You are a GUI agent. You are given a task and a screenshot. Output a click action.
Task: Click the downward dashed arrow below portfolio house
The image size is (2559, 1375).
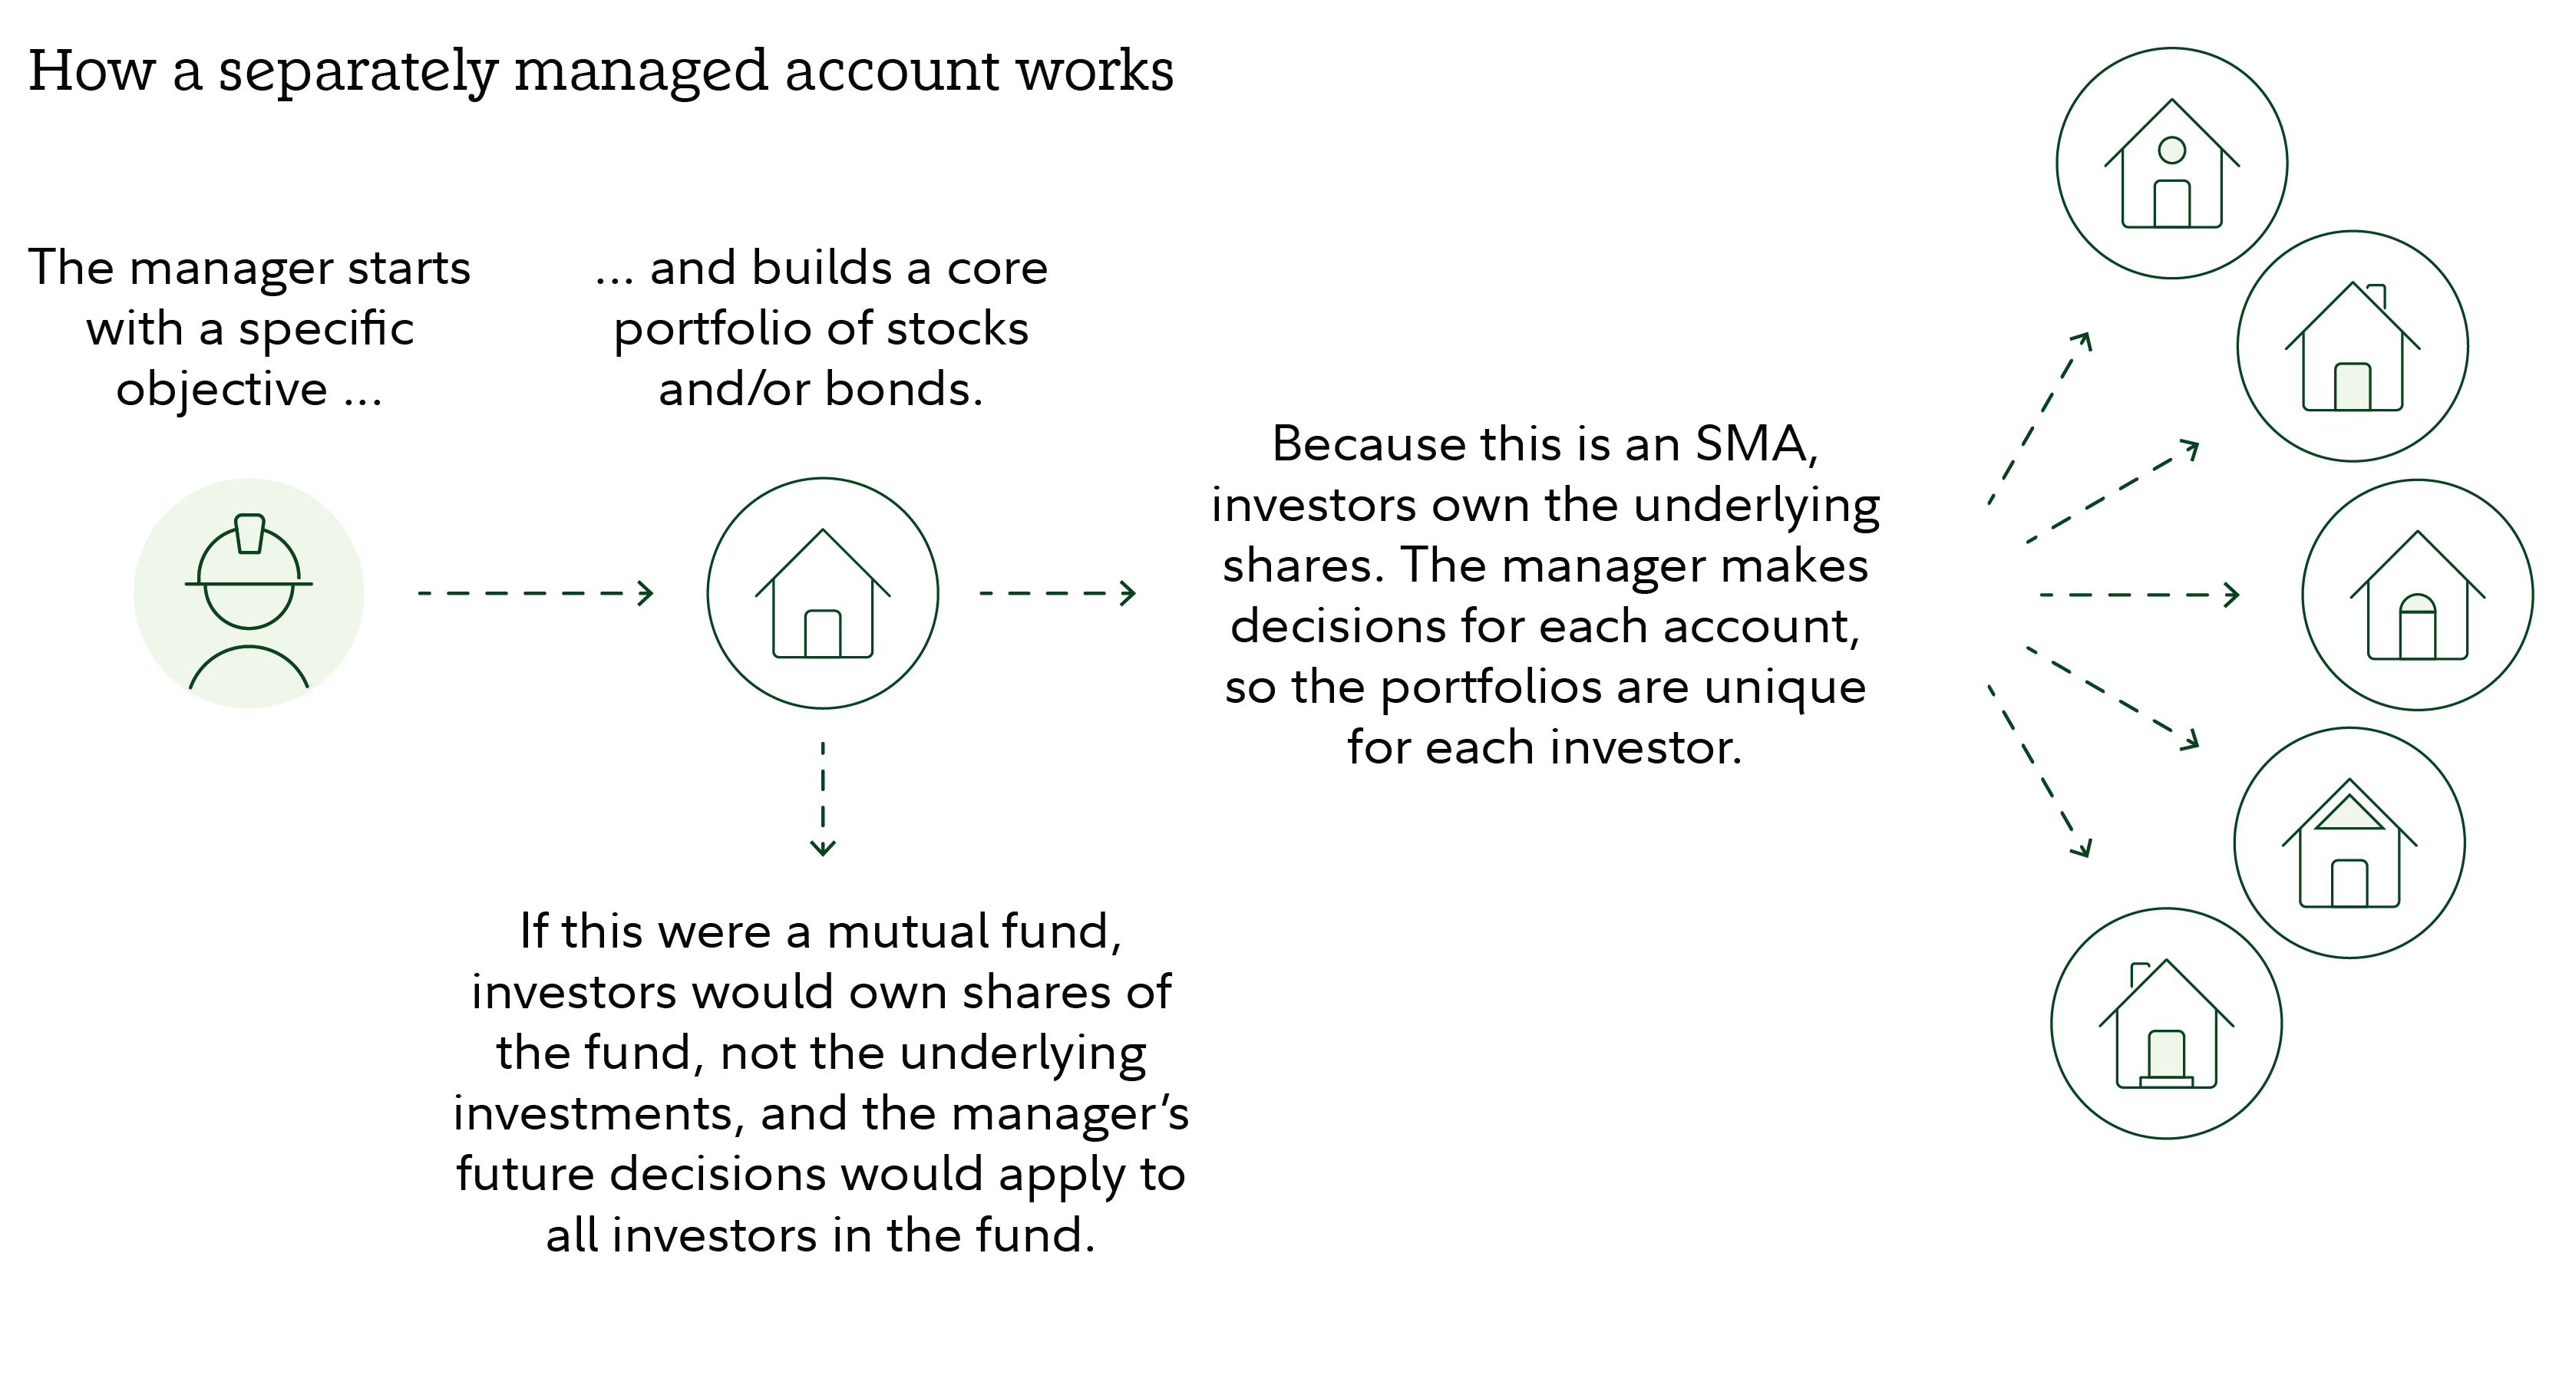click(x=823, y=798)
